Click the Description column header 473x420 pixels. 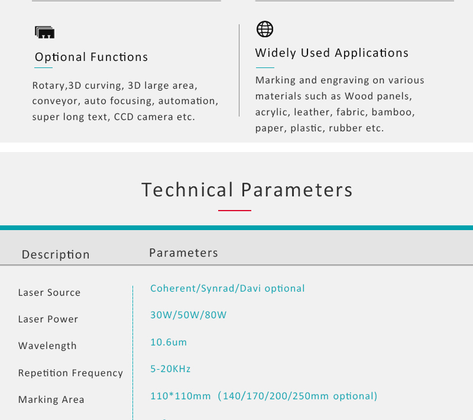pyautogui.click(x=56, y=254)
